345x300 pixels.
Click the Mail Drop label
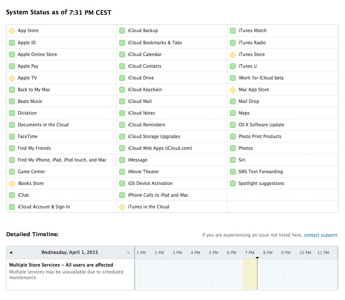coord(249,101)
